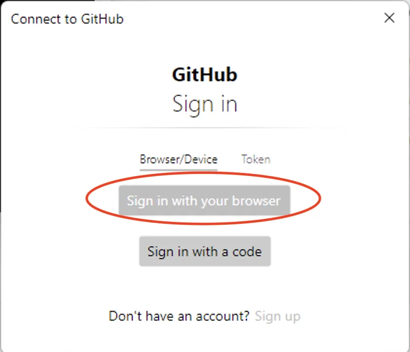Click the large Sign in heading

(205, 104)
